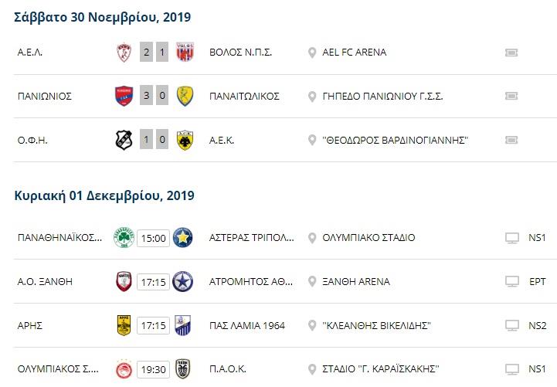Viewport: 557px width, 387px height.
Task: Click ticket icon for A.E.L. match
Action: 511,53
